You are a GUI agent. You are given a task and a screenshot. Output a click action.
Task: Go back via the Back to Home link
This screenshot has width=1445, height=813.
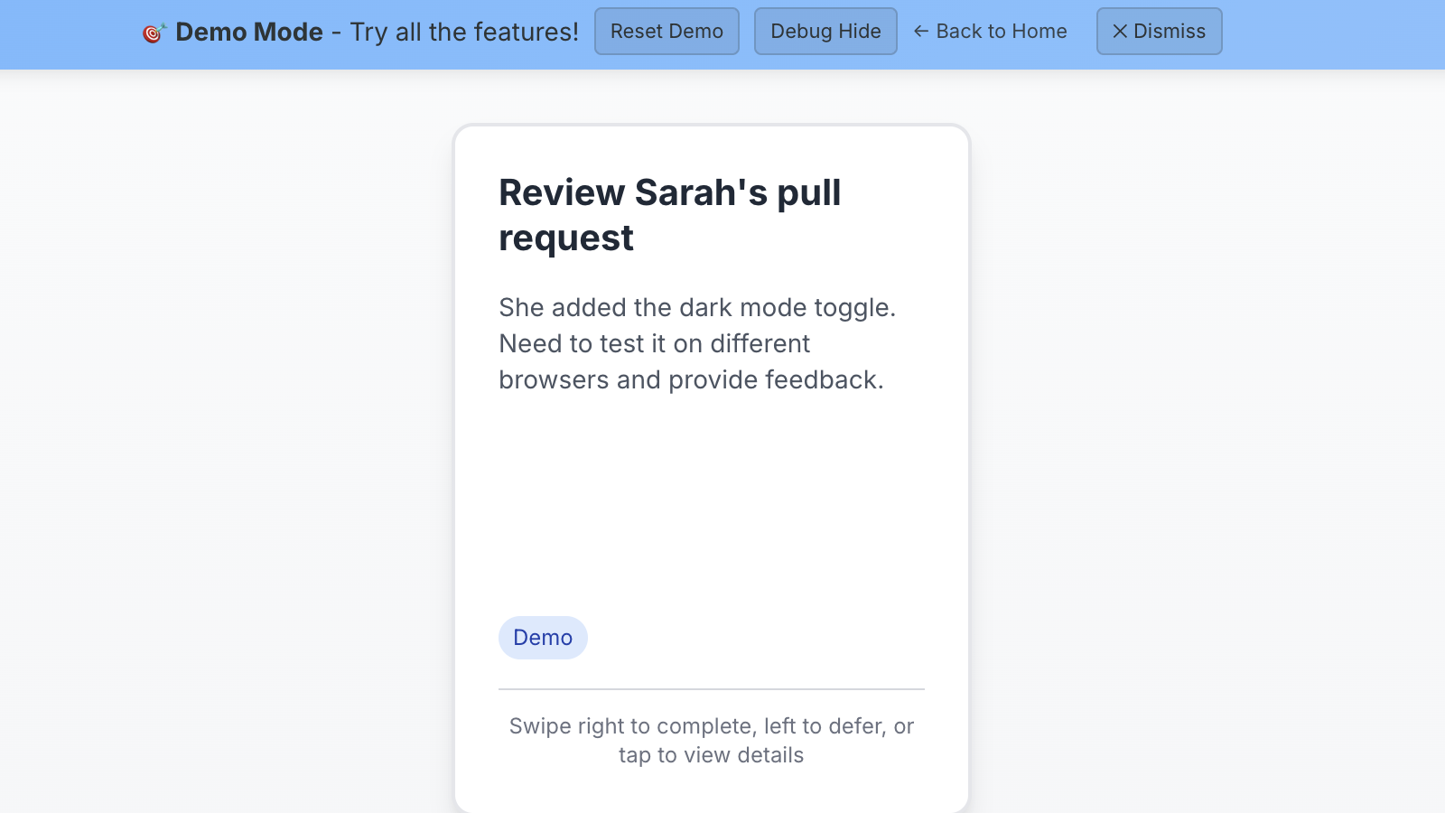click(x=1001, y=32)
